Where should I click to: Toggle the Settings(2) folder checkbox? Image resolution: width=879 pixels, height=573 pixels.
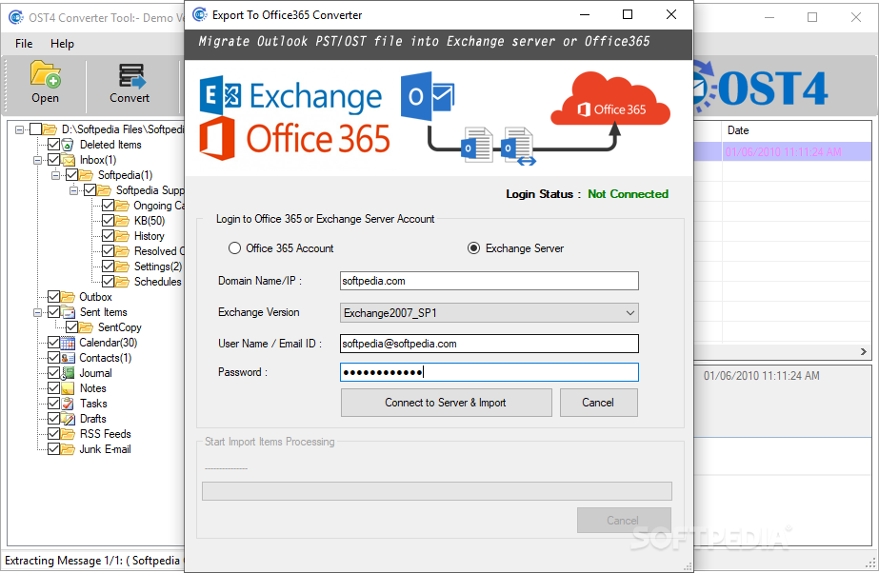[109, 267]
